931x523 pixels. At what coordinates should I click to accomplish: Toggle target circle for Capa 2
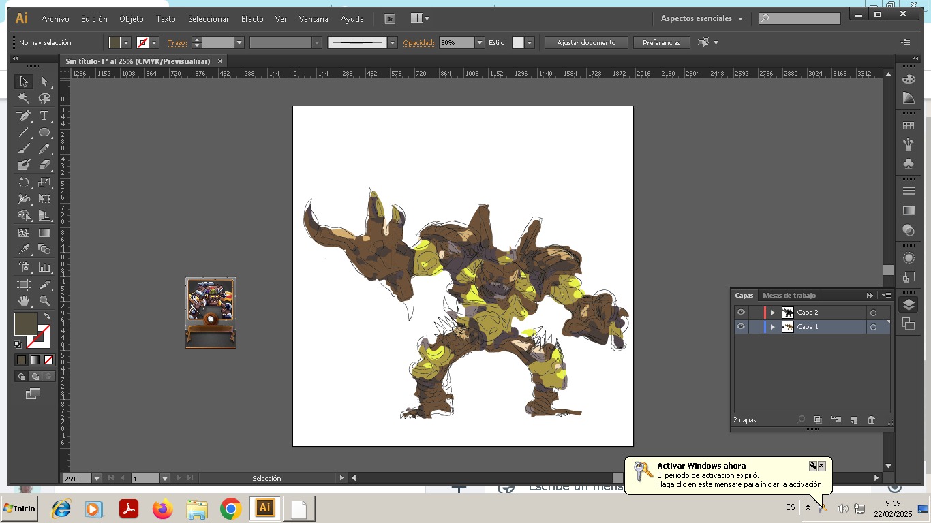click(873, 313)
